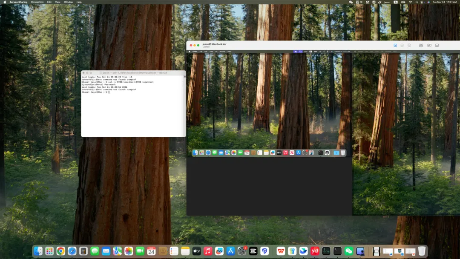460x259 pixels.
Task: Open Wi-Fi status in menu bar
Action: (410, 2)
